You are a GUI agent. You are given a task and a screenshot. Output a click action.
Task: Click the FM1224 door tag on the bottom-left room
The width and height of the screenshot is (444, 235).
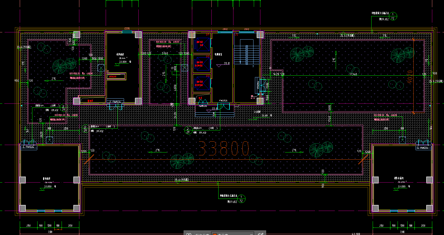coord(28,147)
